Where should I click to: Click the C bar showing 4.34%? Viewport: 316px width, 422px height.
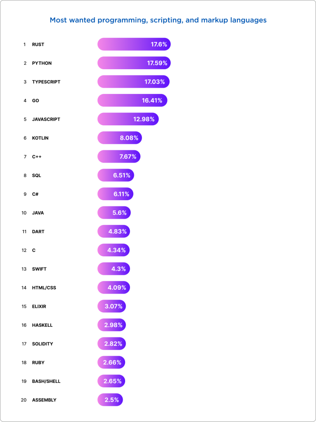pyautogui.click(x=114, y=250)
